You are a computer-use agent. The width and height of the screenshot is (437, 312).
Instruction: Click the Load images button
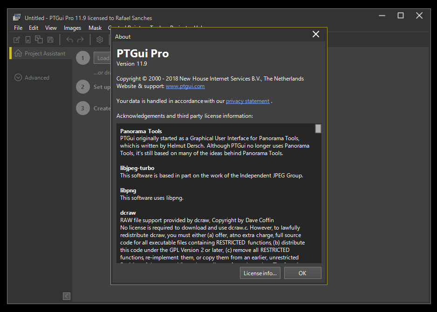[102, 58]
